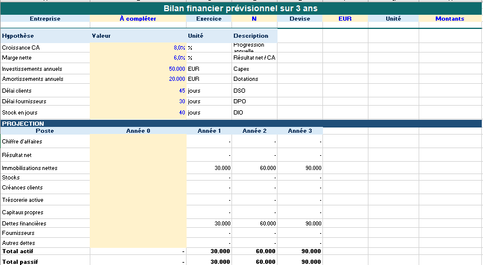Select the 'Poste' column header
483x265 pixels.
(x=45, y=131)
